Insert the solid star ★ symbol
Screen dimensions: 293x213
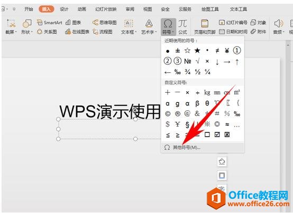point(197,51)
